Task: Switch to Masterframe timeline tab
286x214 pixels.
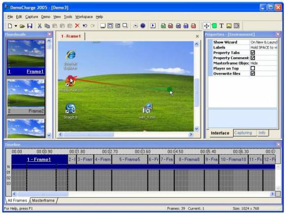Action: pos(43,201)
